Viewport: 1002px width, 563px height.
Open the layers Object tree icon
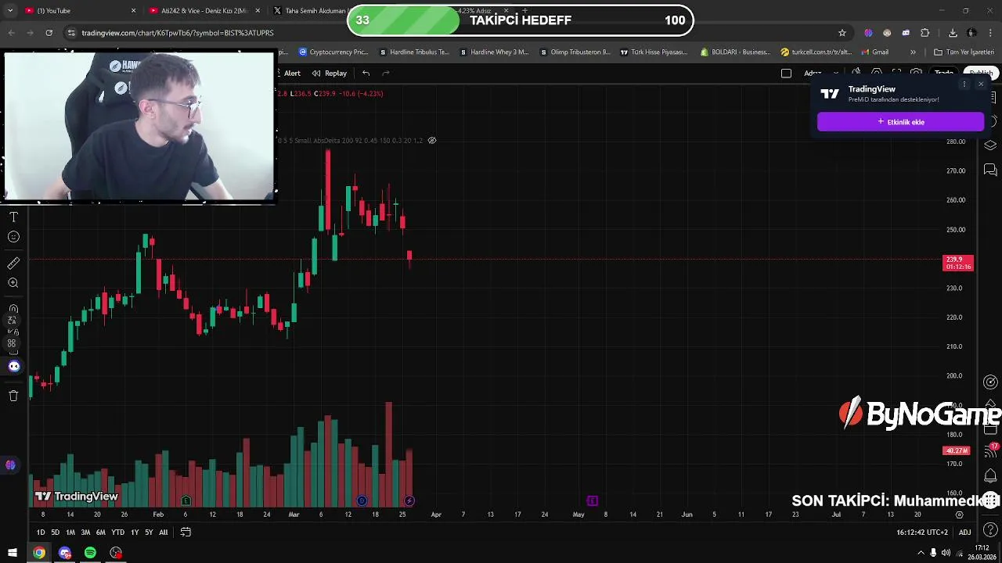tap(990, 145)
